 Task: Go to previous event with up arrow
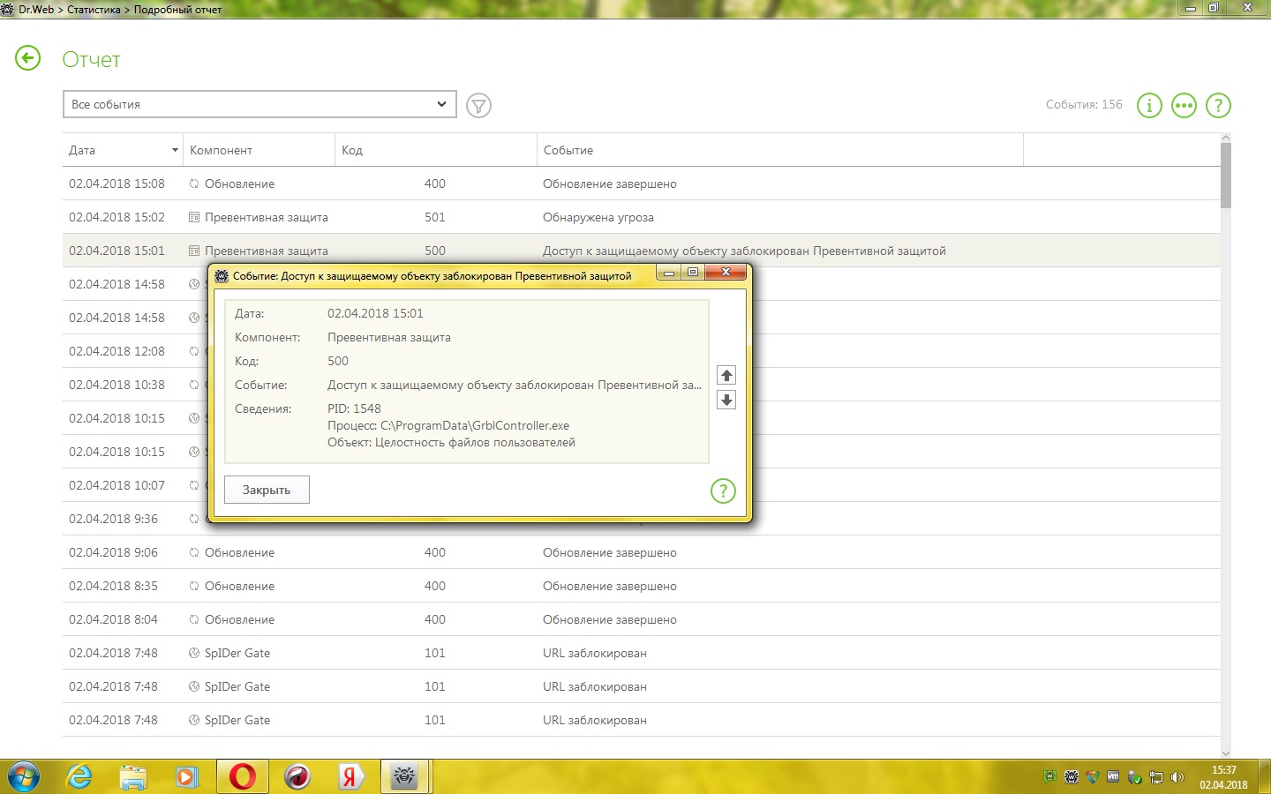(726, 376)
